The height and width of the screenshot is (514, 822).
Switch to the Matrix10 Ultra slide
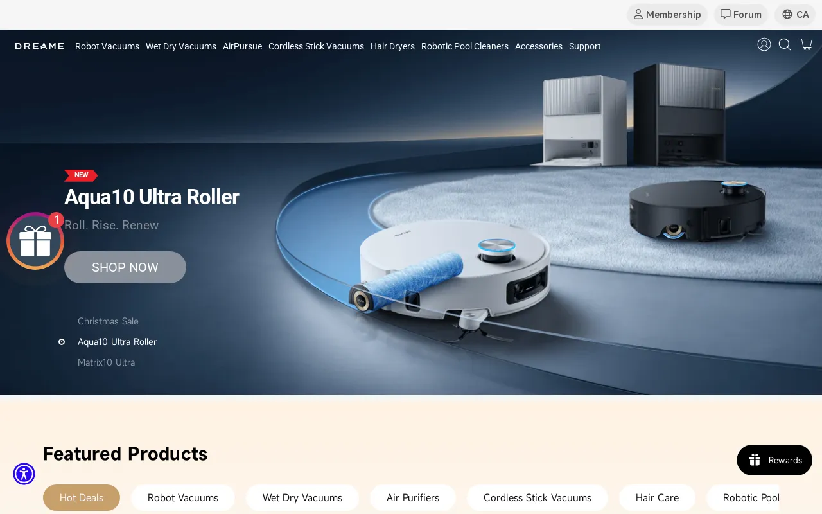[x=106, y=362]
